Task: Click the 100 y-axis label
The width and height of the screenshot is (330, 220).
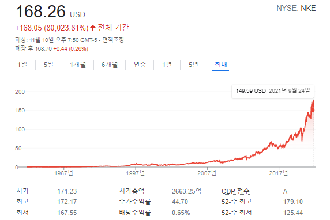Action: (20, 130)
